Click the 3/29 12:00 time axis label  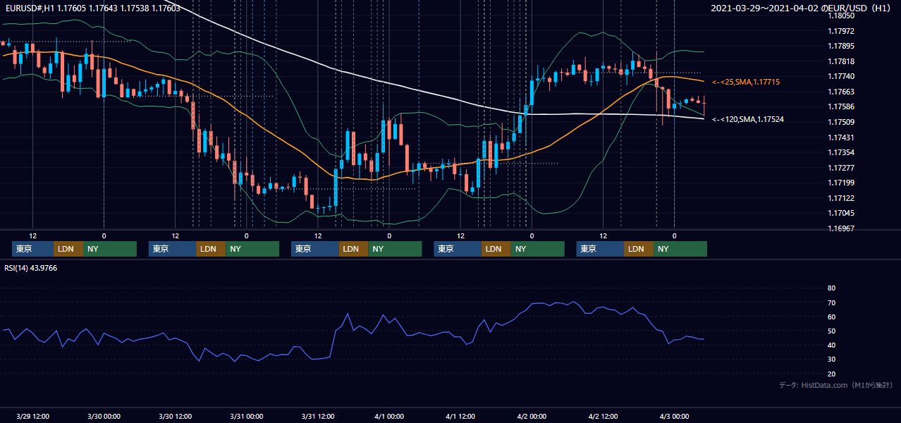click(x=32, y=415)
